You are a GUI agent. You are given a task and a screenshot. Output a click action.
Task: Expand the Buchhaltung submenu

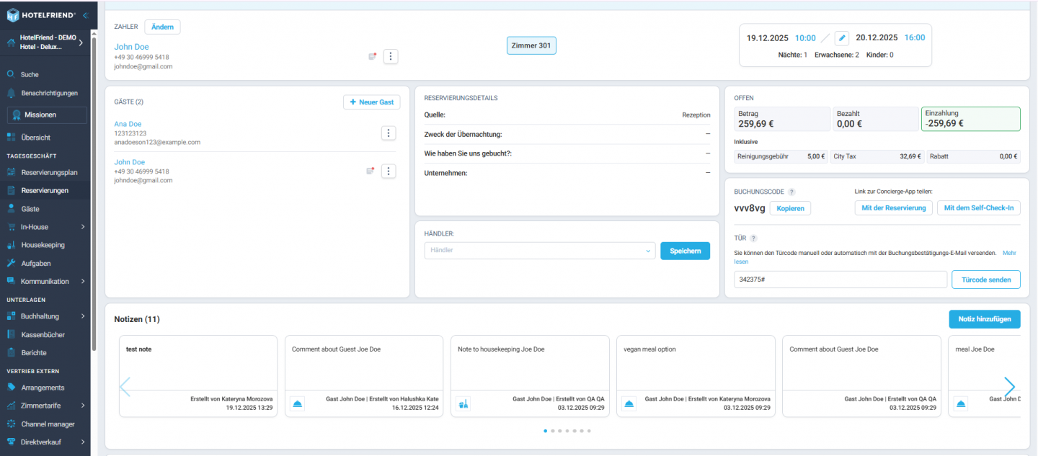[83, 316]
